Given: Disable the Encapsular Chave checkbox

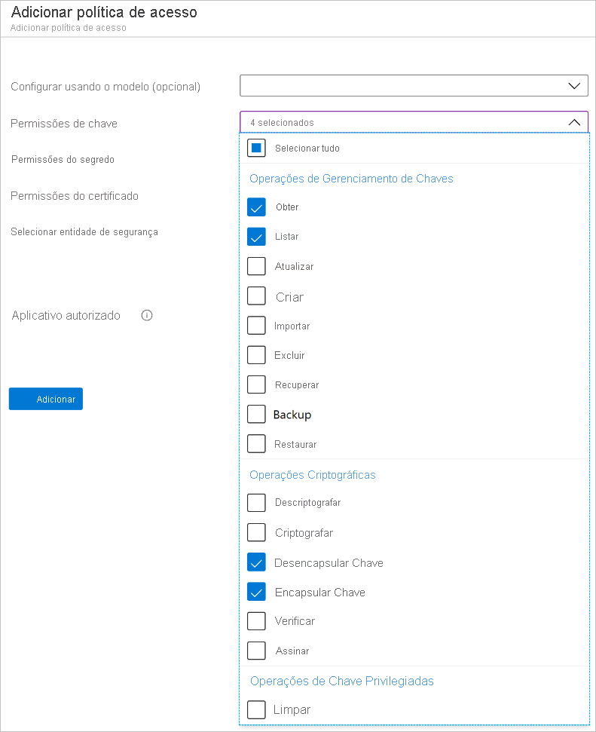Looking at the screenshot, I should click(x=256, y=592).
